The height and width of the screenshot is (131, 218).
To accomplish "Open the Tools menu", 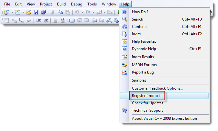I will (x=92, y=4).
